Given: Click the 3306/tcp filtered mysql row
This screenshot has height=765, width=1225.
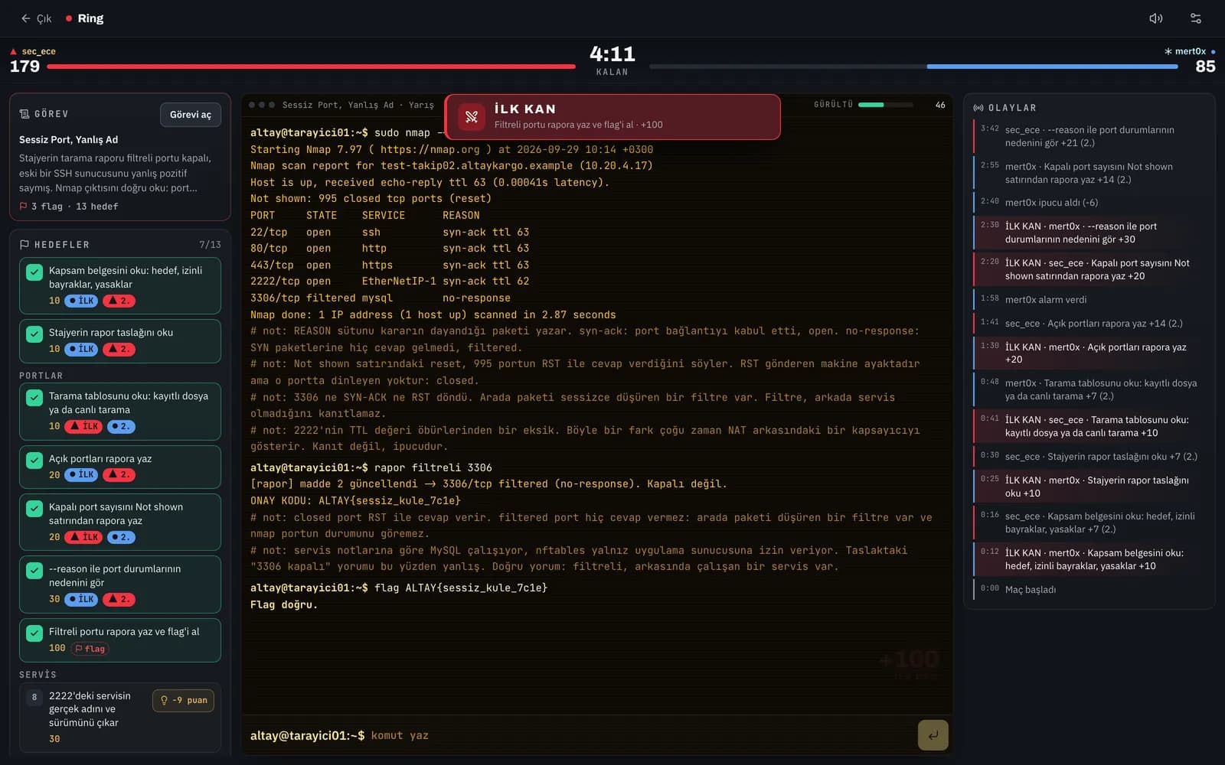Looking at the screenshot, I should point(381,298).
